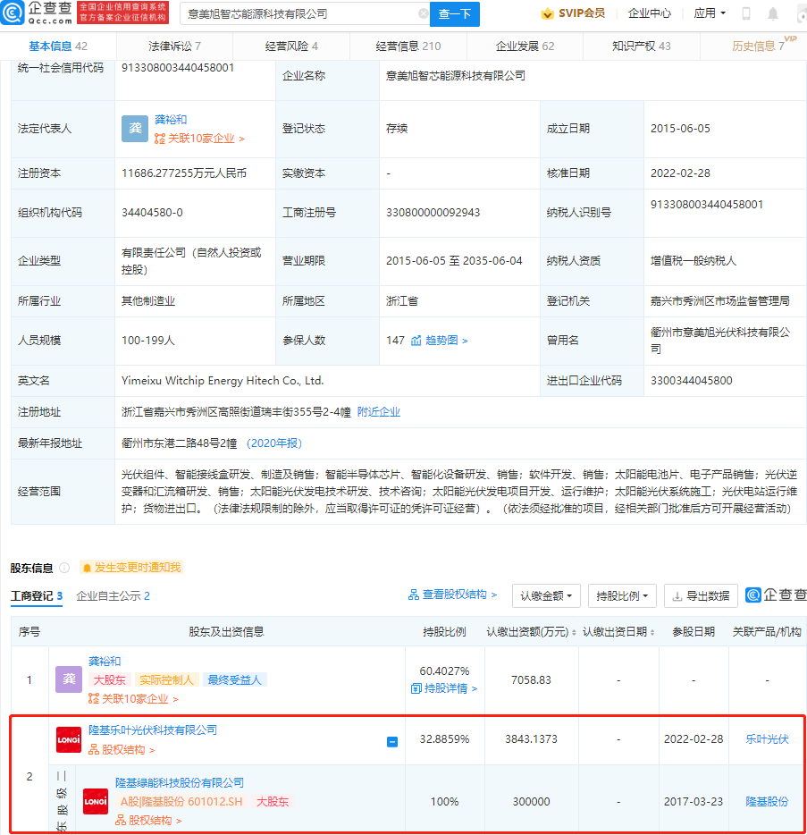This screenshot has height=835, width=807.
Task: Switch to the 法律诉讼 tab
Action: pyautogui.click(x=174, y=46)
